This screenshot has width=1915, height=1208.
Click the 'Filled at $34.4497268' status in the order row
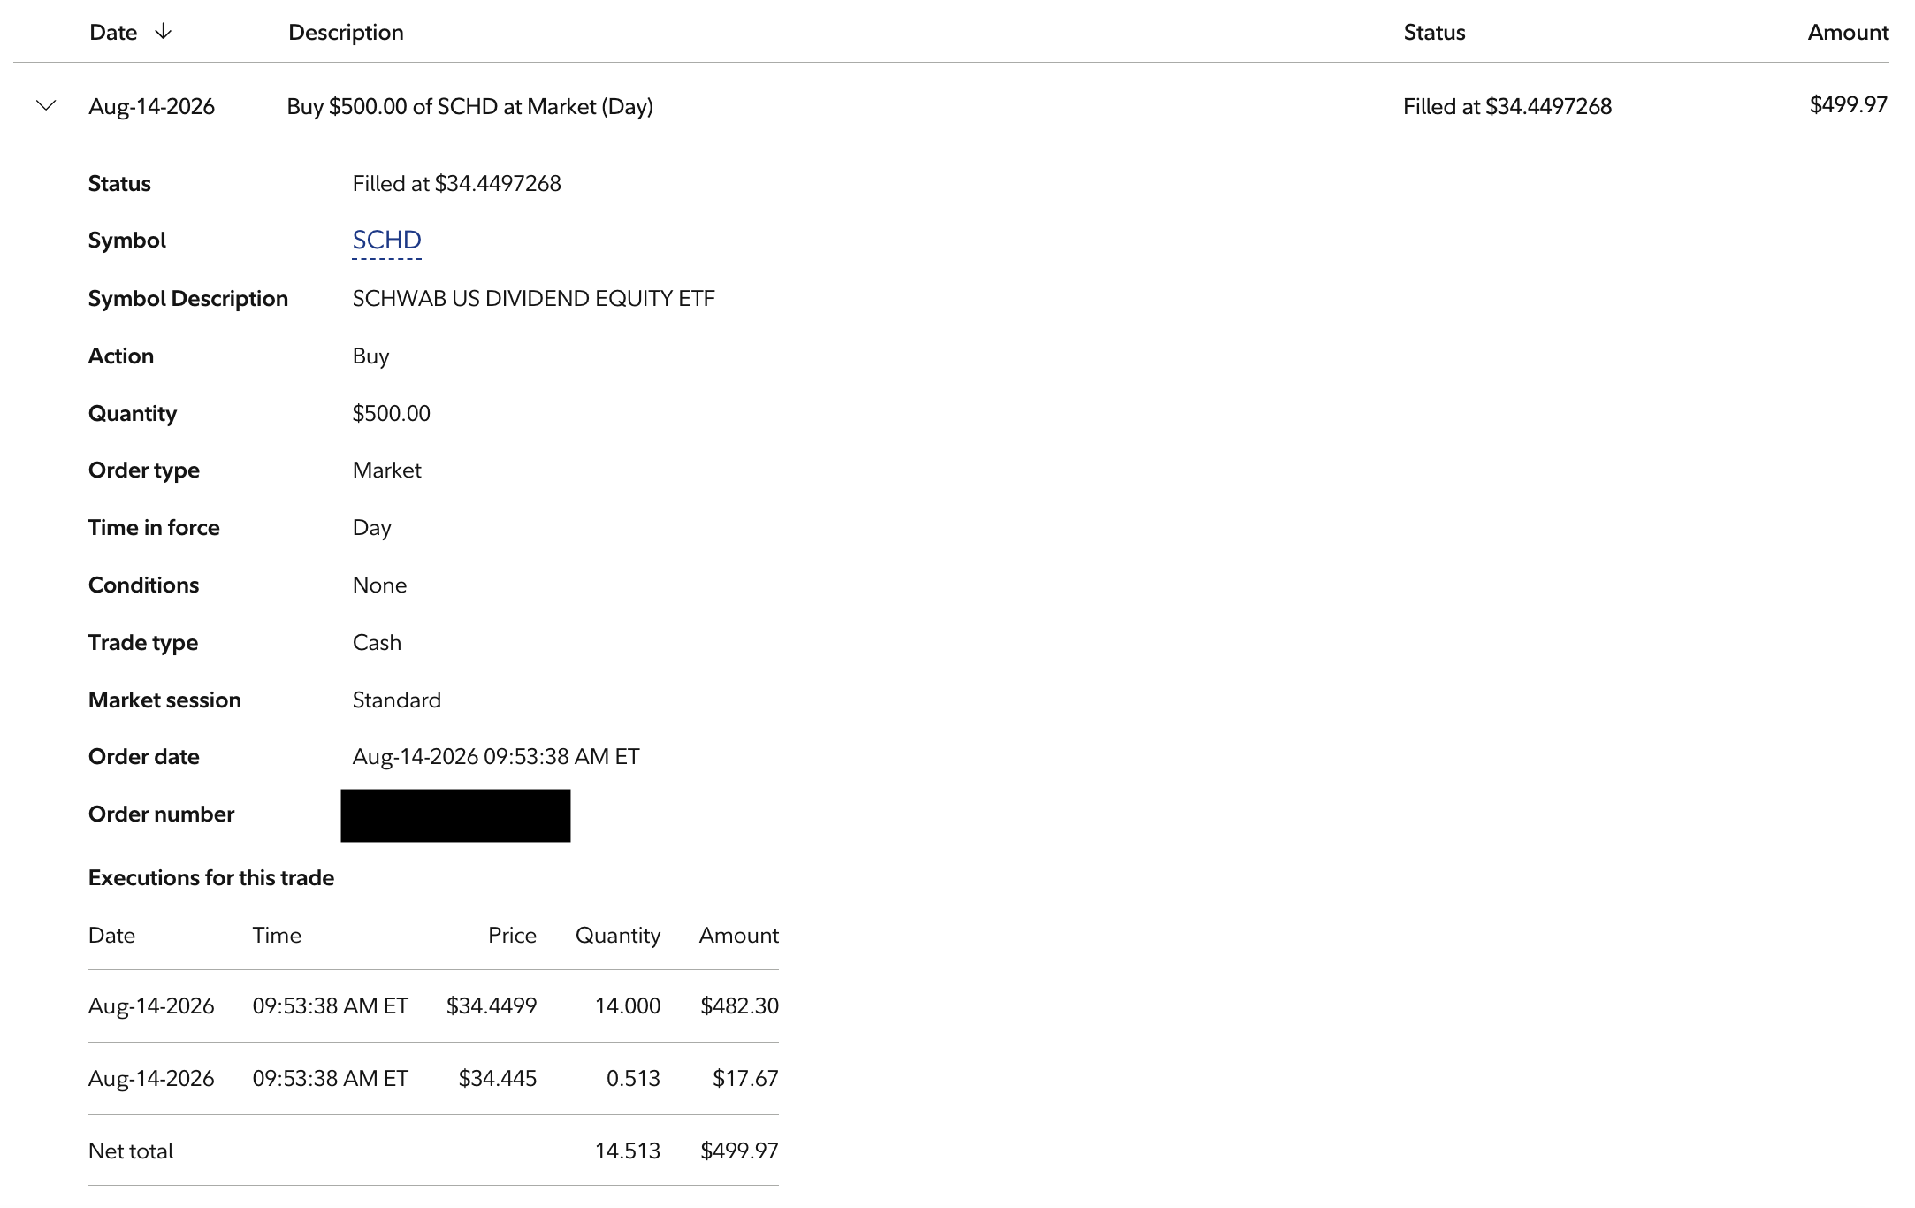[x=1507, y=107]
